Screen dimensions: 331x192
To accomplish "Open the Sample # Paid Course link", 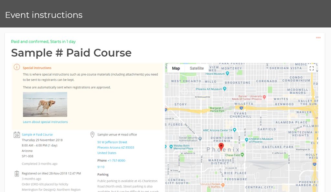I will point(37,134).
